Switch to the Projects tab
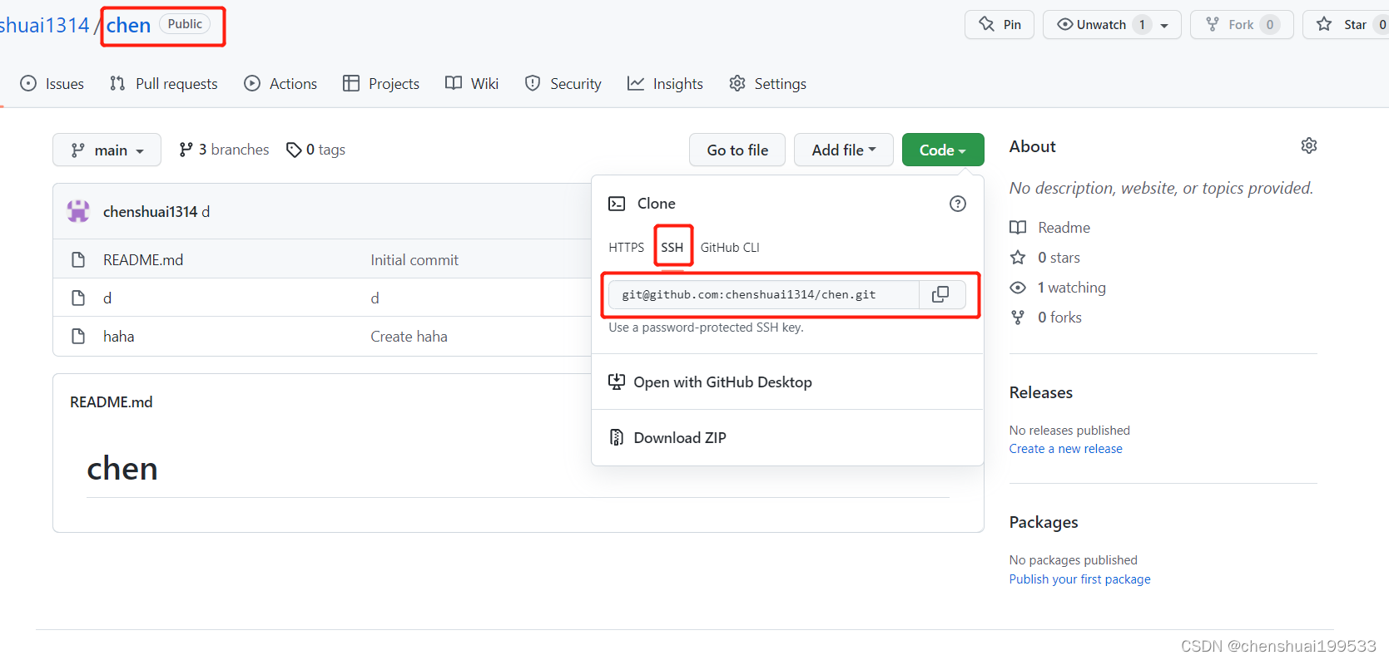 coord(381,84)
